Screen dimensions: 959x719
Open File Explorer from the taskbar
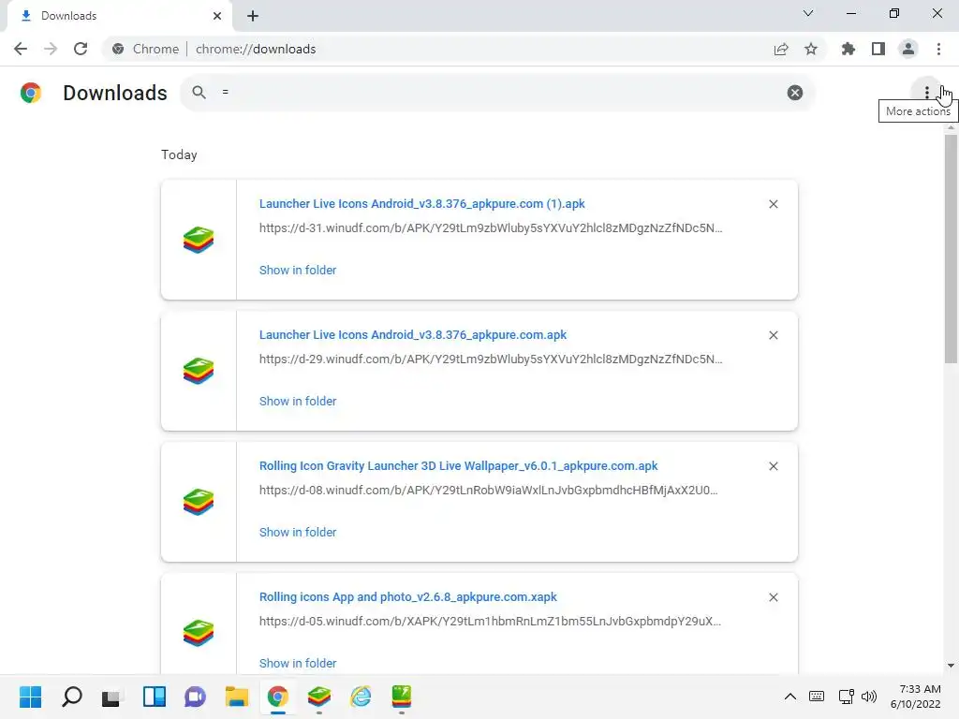click(236, 697)
